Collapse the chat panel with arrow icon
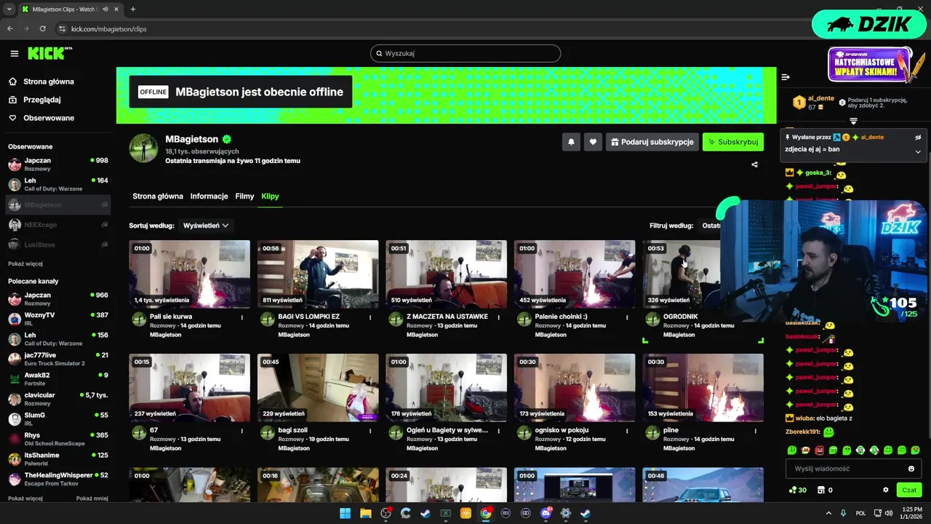This screenshot has height=524, width=931. coord(786,77)
